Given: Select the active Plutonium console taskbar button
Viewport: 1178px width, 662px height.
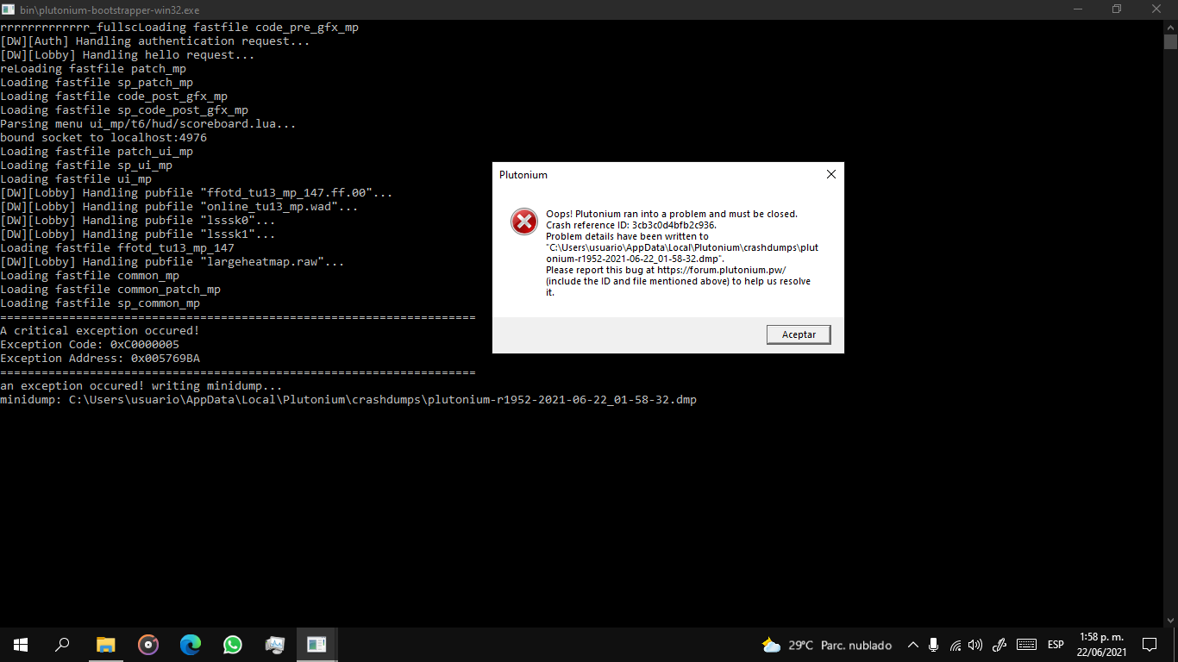Looking at the screenshot, I should click(x=316, y=645).
